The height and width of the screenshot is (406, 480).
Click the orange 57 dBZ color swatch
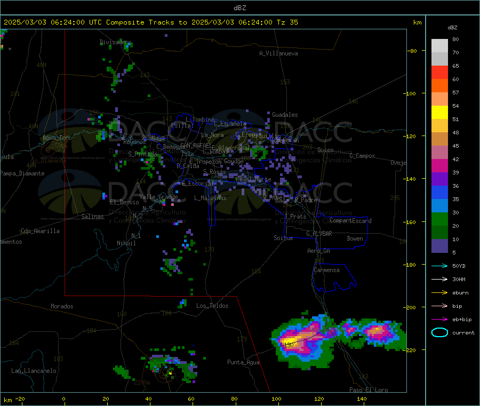click(x=439, y=86)
